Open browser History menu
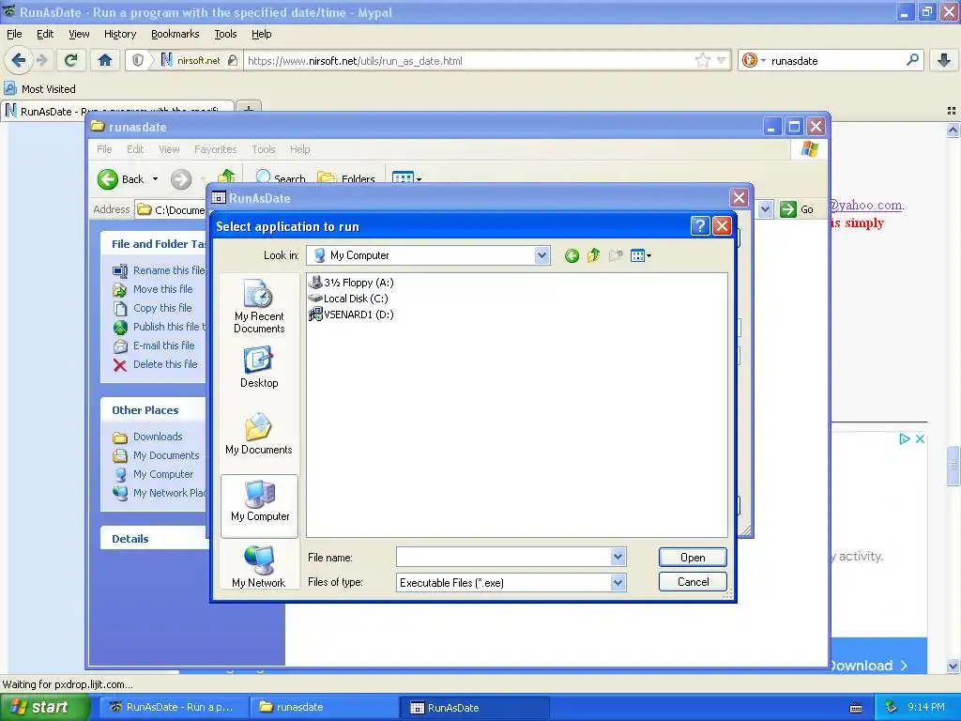The image size is (961, 721). click(120, 34)
